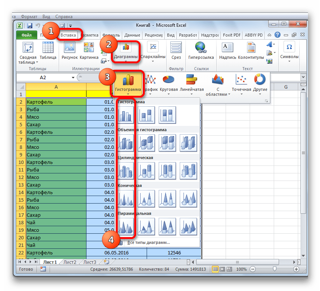Choose the first Коническая cone chart thumbnail

tap(126, 198)
